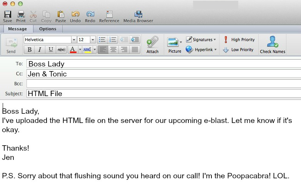This screenshot has width=301, height=191.
Task: Undo the last action
Action: pos(75,15)
